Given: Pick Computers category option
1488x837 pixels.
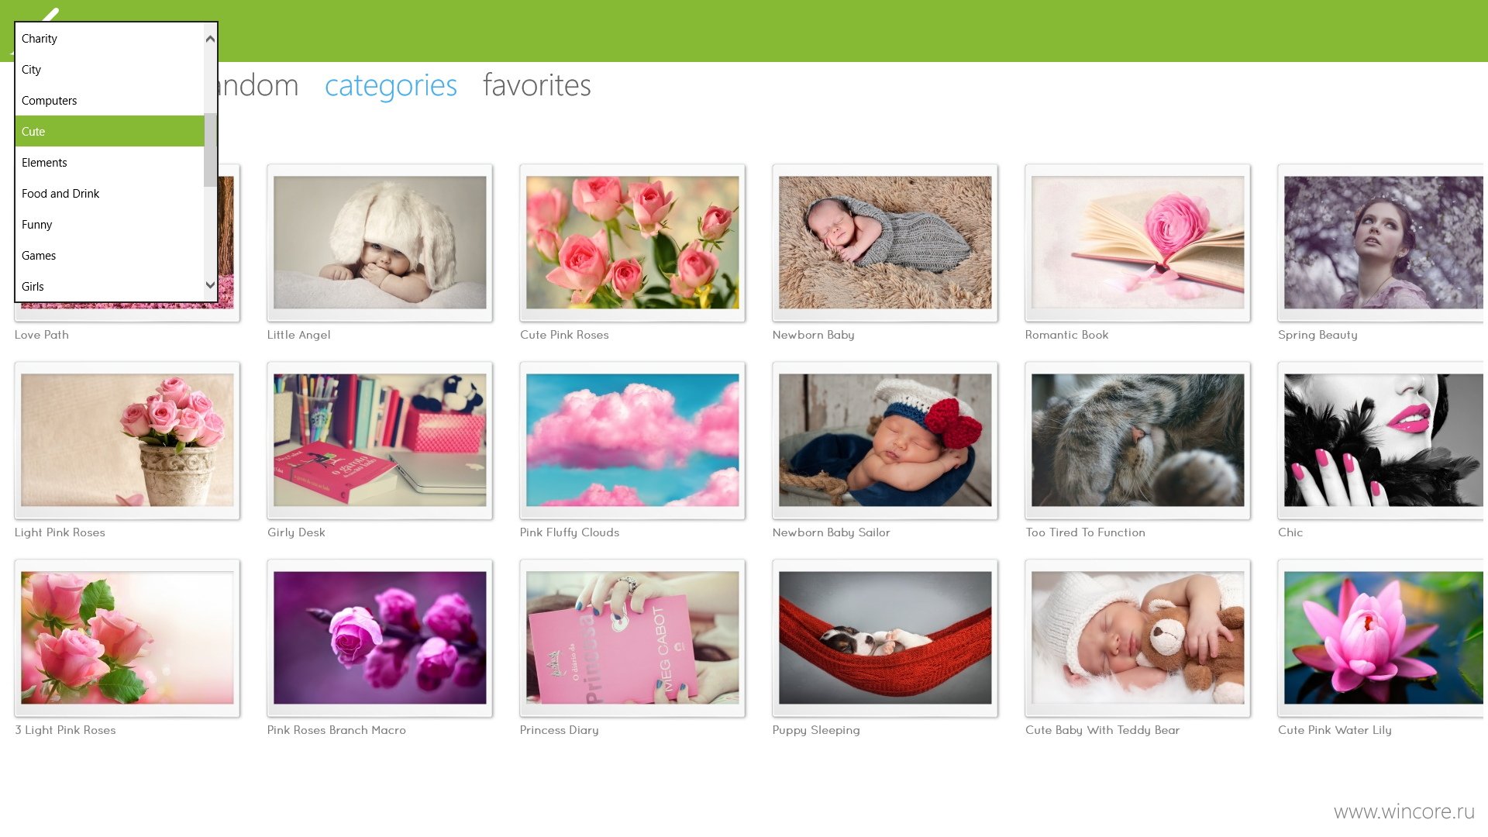Looking at the screenshot, I should [x=109, y=101].
